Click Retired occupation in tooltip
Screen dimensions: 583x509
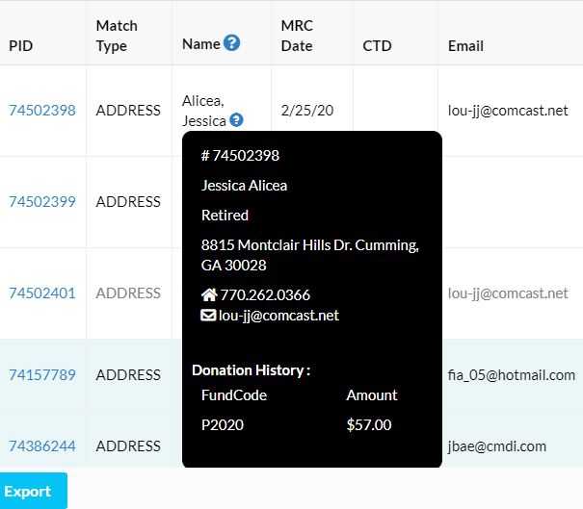[x=225, y=215]
